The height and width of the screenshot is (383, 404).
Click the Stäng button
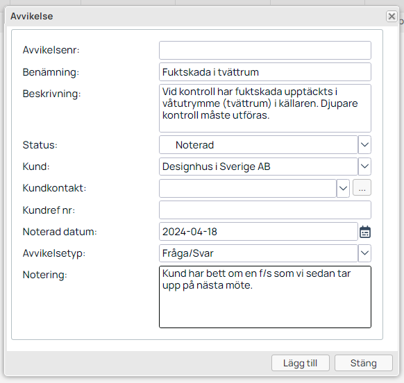tap(364, 363)
